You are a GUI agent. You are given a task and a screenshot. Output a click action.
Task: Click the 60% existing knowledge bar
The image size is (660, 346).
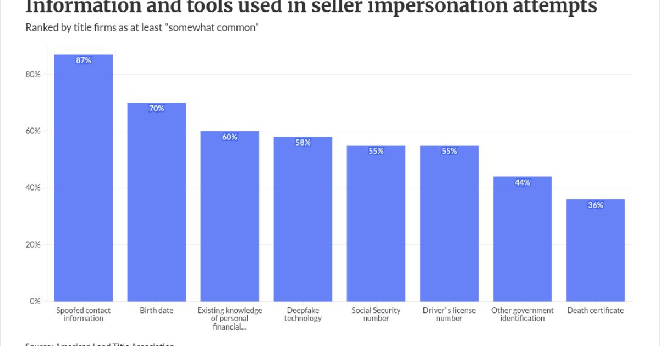[229, 216]
